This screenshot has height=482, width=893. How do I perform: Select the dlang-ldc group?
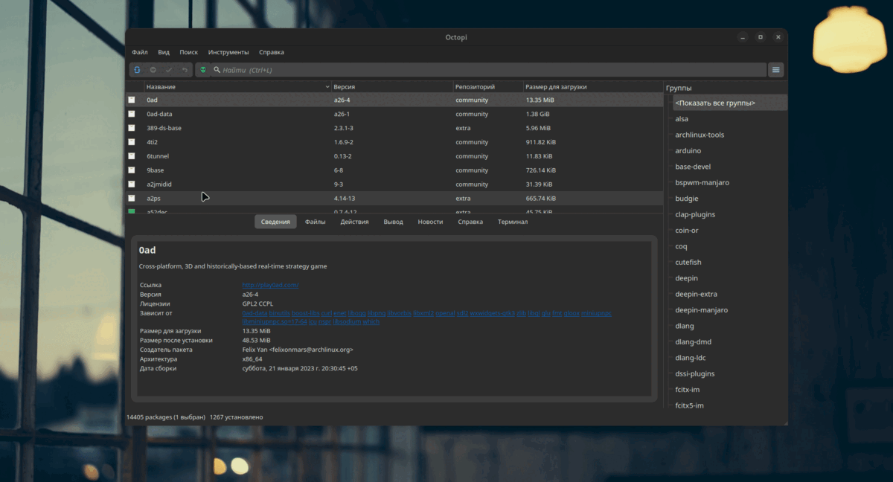coord(690,358)
